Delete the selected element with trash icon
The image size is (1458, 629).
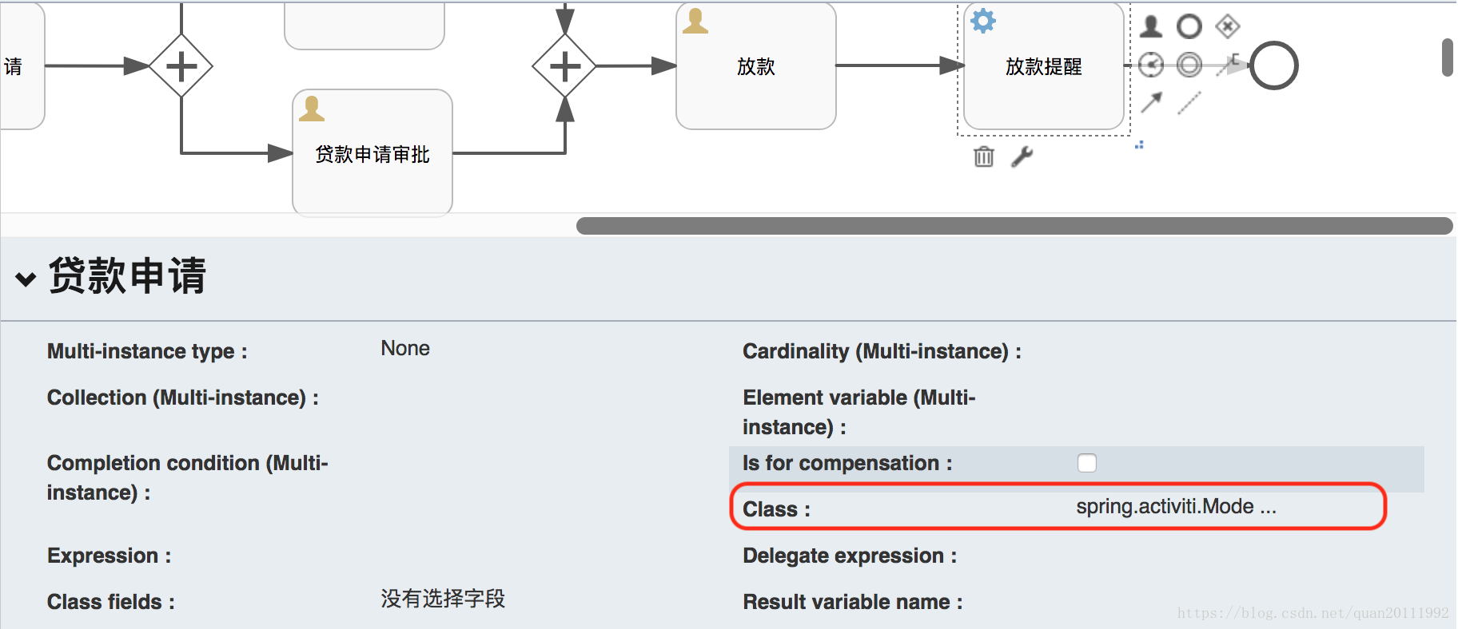[x=984, y=156]
